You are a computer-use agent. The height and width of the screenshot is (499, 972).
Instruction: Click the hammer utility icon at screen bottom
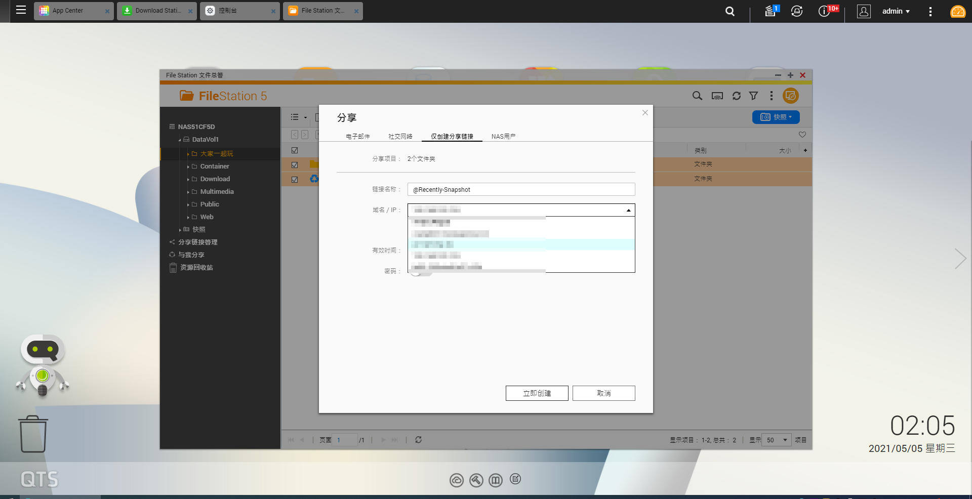[476, 480]
